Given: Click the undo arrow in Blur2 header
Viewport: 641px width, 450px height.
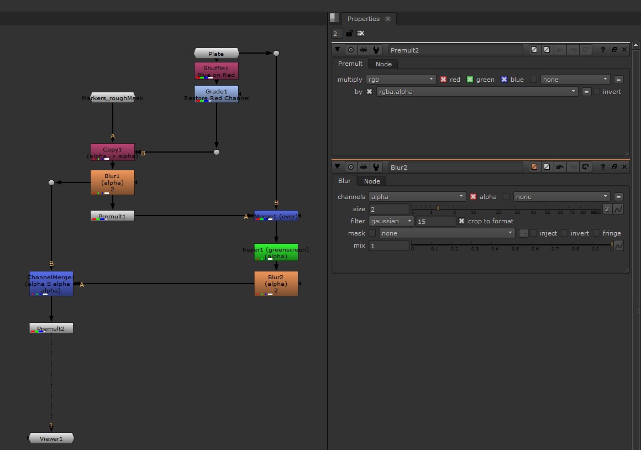Looking at the screenshot, I should point(560,167).
